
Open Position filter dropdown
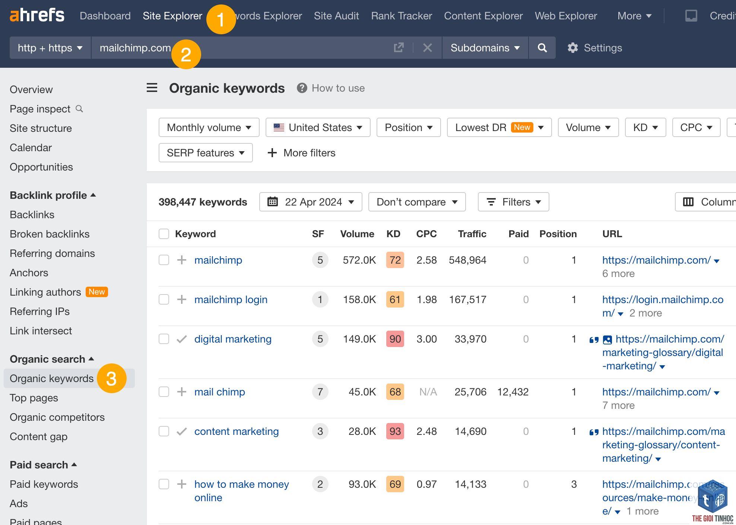409,127
